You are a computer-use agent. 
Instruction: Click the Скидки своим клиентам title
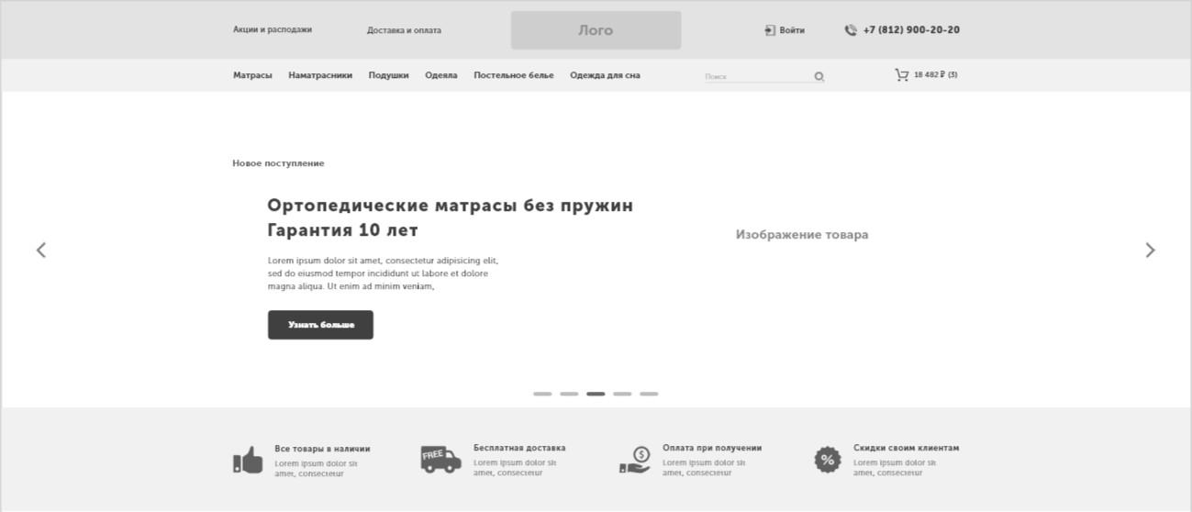[906, 448]
